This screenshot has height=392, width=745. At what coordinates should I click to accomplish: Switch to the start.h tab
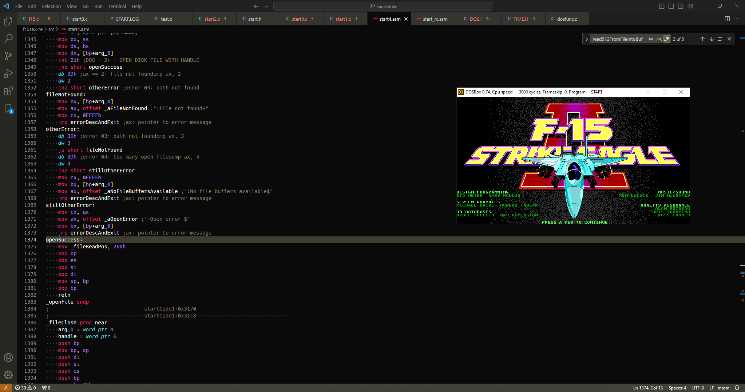point(258,19)
